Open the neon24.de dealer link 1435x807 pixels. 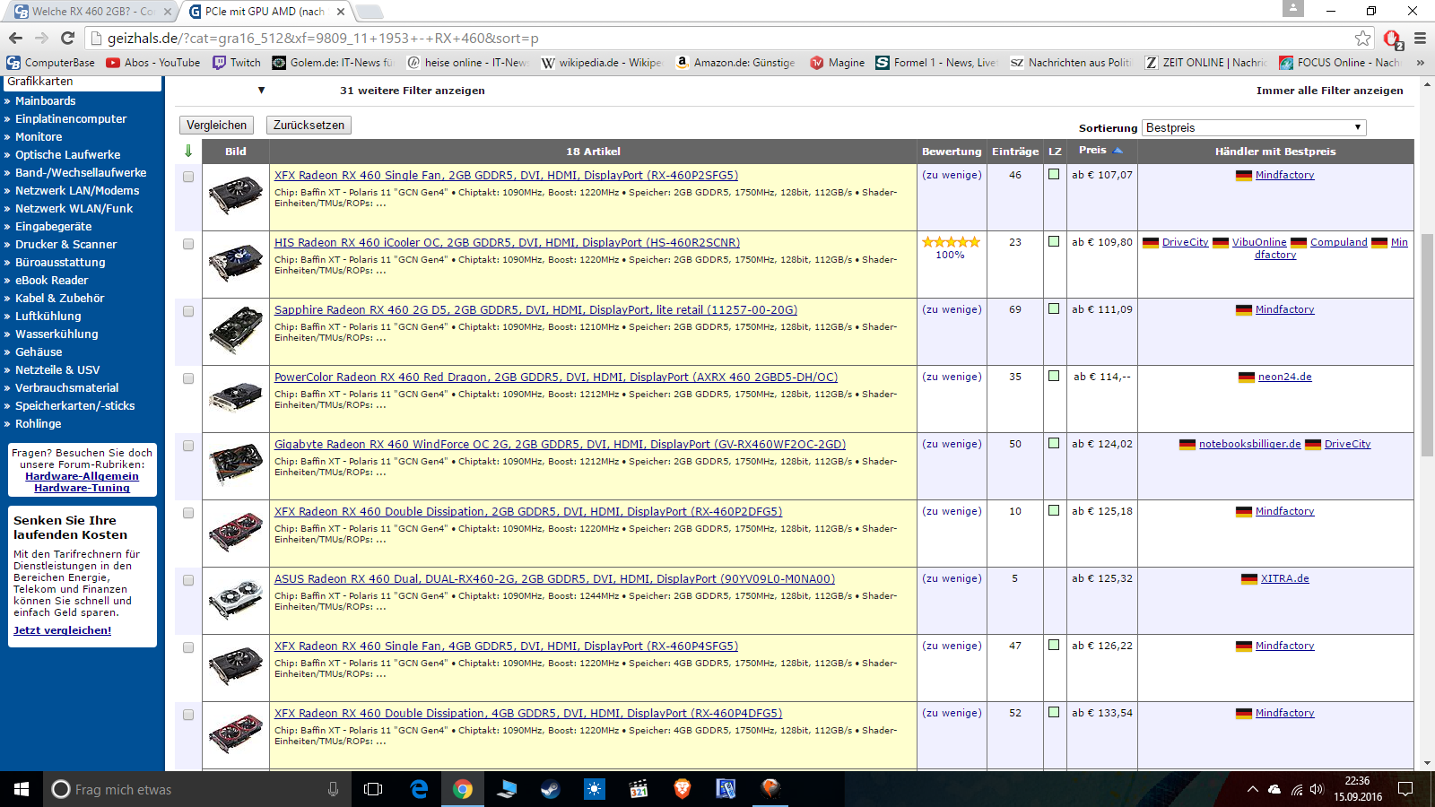coord(1284,377)
